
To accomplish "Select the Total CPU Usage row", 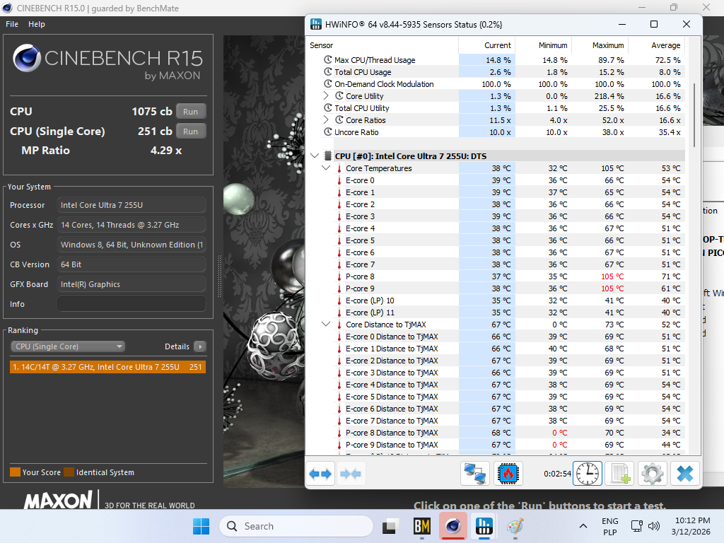I will 496,72.
